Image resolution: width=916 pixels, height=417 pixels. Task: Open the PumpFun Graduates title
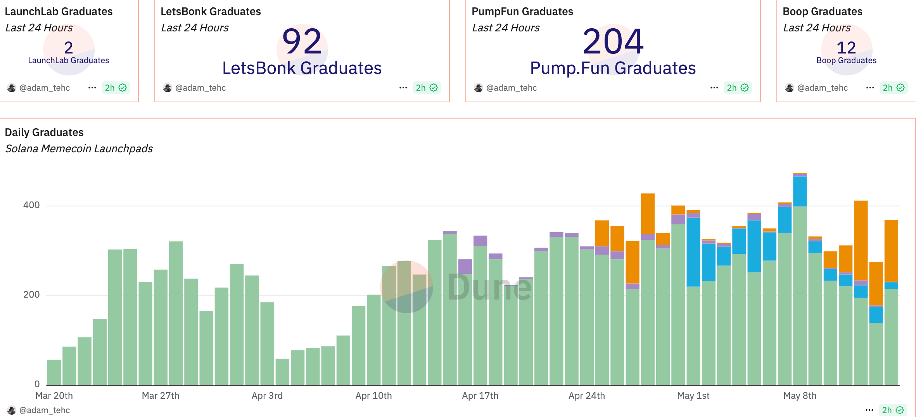(522, 12)
